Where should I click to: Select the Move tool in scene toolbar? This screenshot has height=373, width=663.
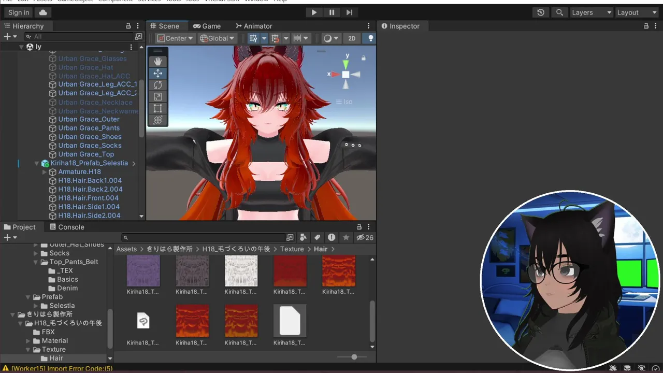pyautogui.click(x=158, y=74)
